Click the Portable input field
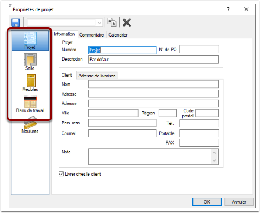Screen dimensions: 260x213 [x=199, y=133]
